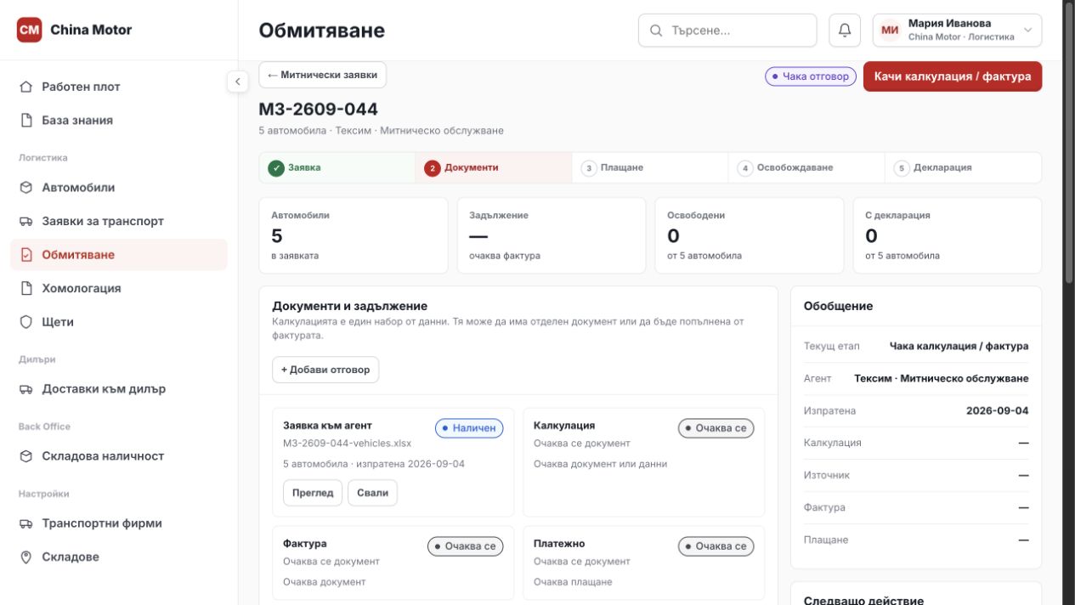Click the cube icon beside Автомобили
The height and width of the screenshot is (605, 1075).
click(26, 188)
